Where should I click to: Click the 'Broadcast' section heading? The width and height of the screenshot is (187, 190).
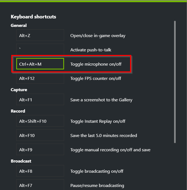pyautogui.click(x=21, y=161)
